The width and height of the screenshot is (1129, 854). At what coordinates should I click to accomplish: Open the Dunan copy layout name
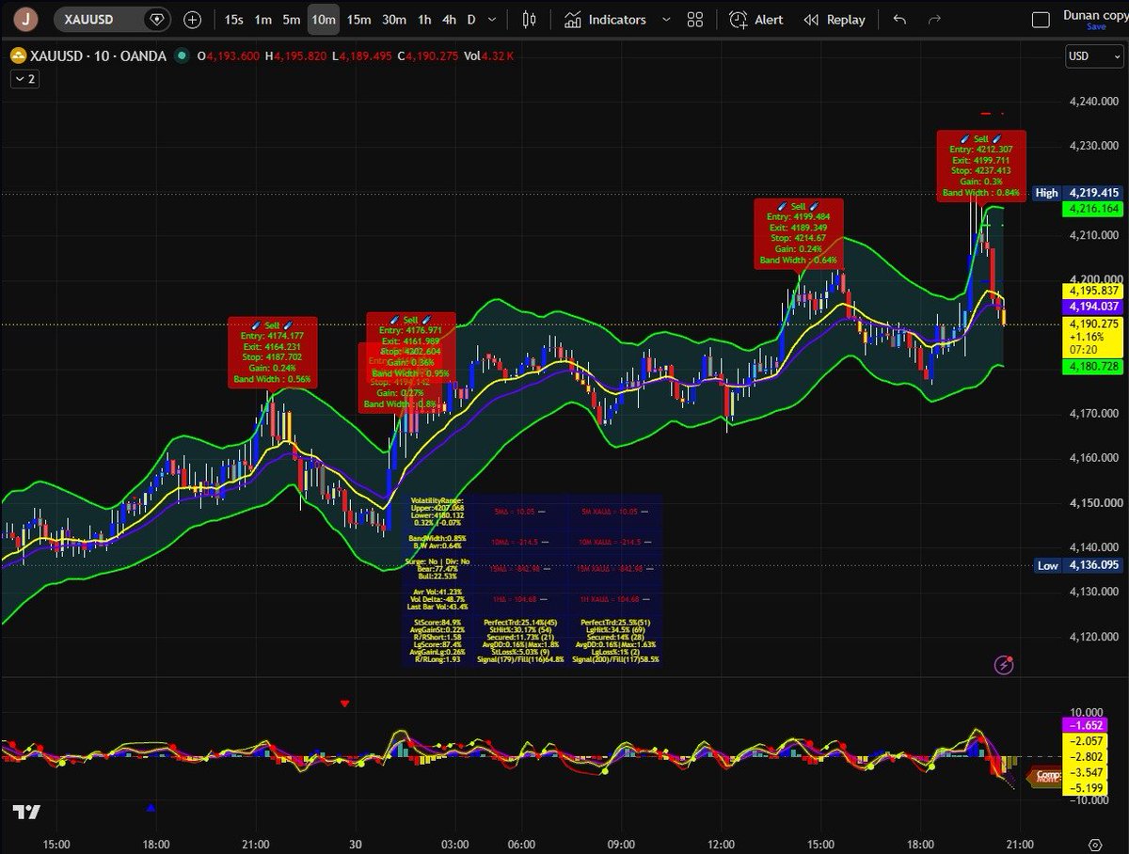[1095, 14]
